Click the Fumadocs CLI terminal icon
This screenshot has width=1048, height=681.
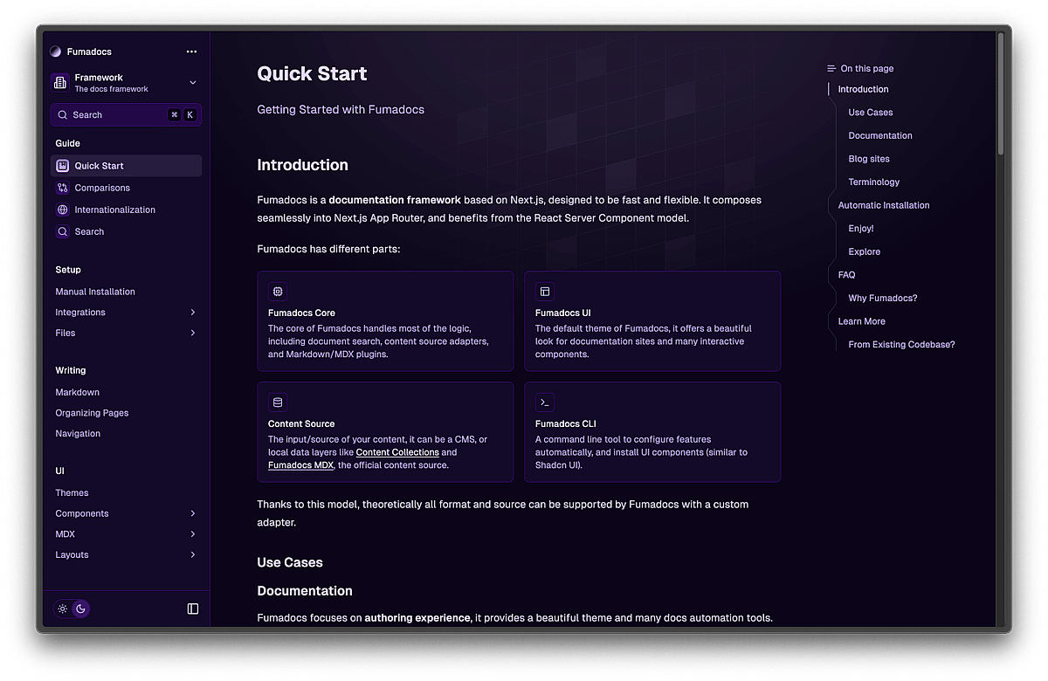coord(545,402)
